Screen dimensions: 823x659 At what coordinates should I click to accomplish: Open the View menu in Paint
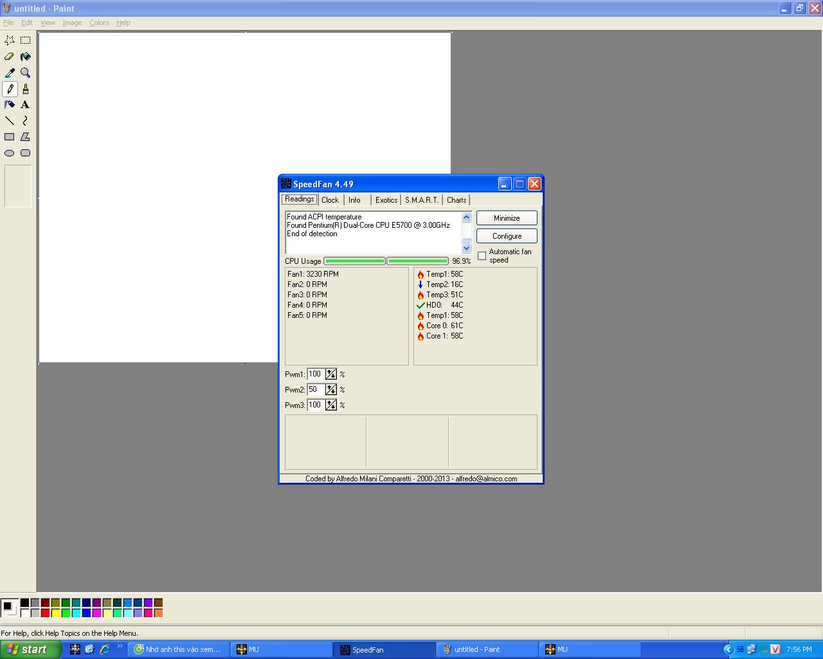coord(48,23)
